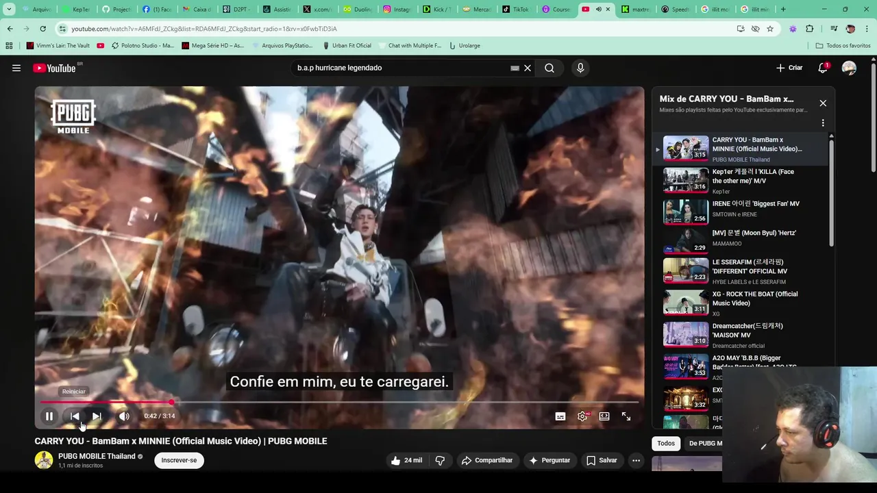Expand the tab search dropdown arrow
Screen dimensions: 877x493
9,10
